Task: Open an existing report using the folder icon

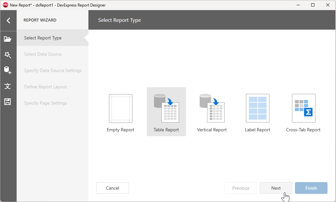Action: (8, 39)
